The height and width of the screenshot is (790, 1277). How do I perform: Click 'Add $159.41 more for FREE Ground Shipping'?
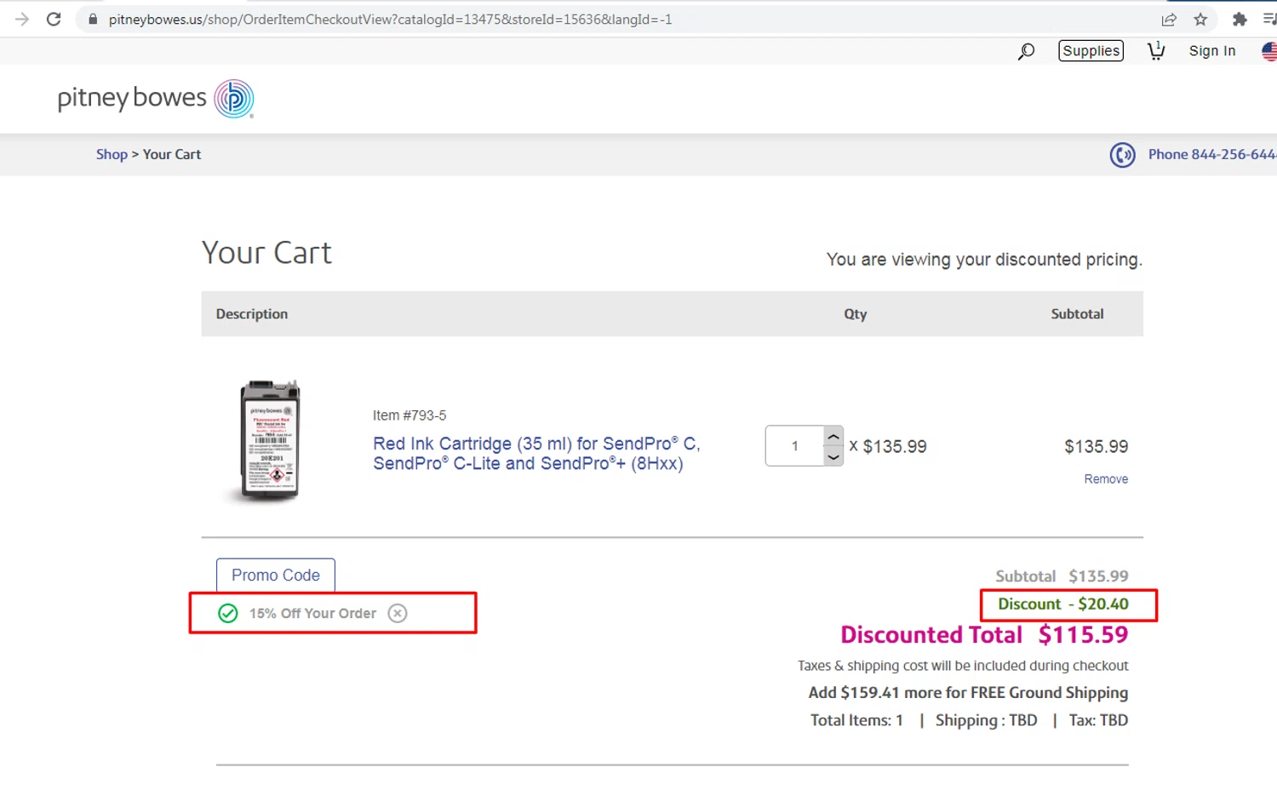[968, 693]
